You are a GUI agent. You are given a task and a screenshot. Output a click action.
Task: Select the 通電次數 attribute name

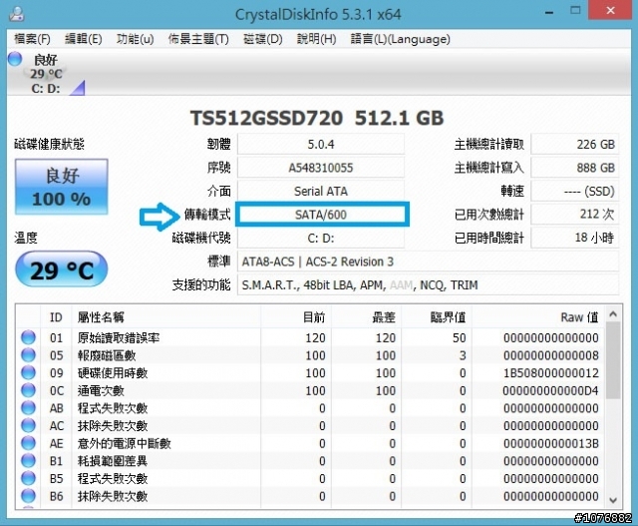pyautogui.click(x=101, y=390)
